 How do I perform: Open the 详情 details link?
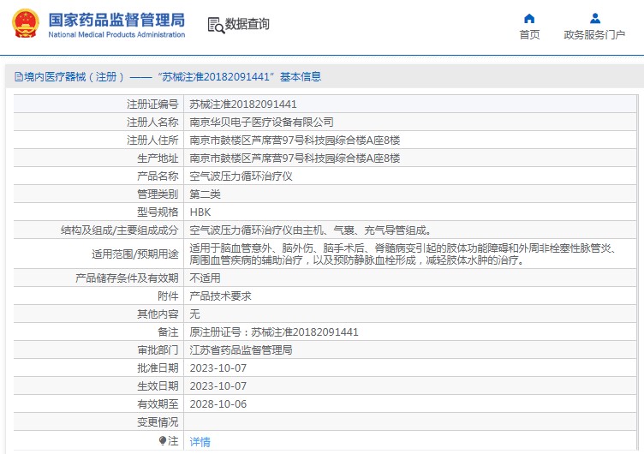[200, 442]
